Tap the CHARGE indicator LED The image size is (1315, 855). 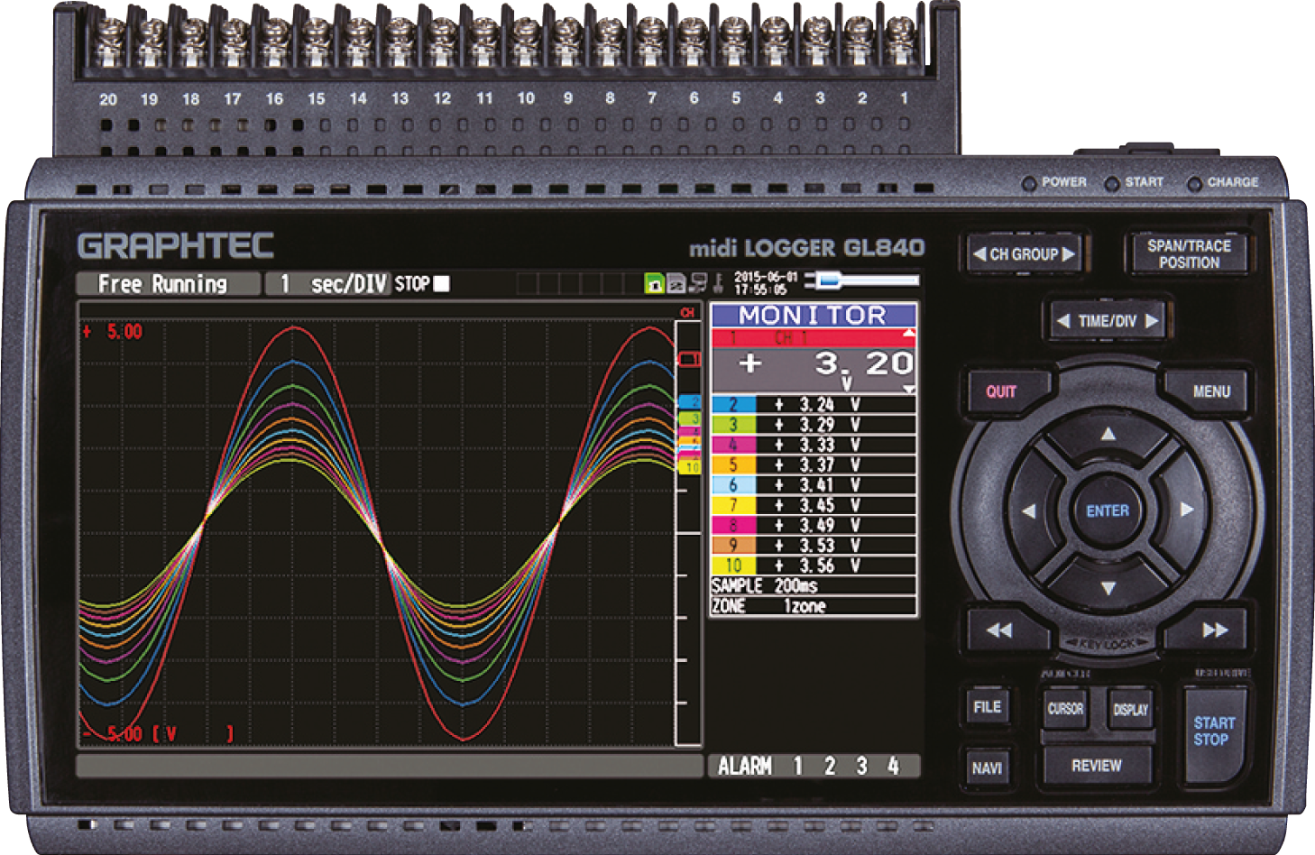pyautogui.click(x=1194, y=183)
